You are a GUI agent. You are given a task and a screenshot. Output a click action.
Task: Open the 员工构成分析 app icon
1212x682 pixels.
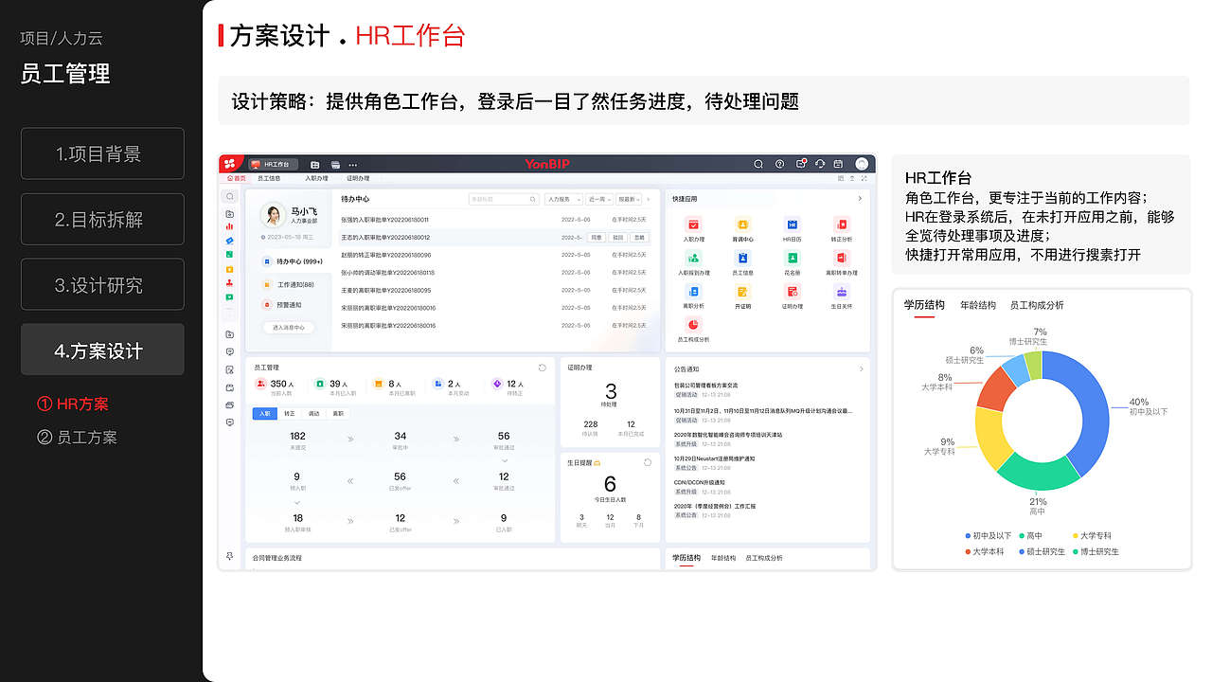click(x=693, y=325)
